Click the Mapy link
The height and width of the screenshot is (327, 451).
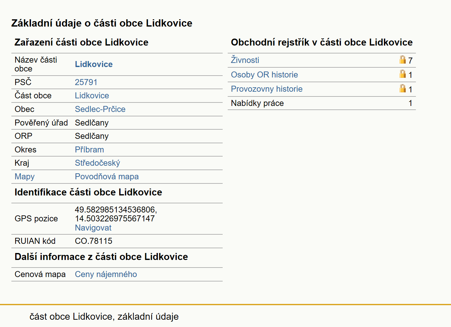25,176
